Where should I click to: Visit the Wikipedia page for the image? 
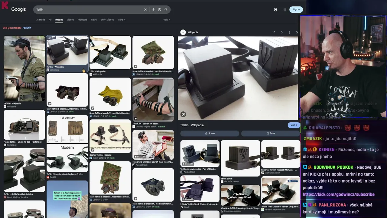tap(294, 125)
